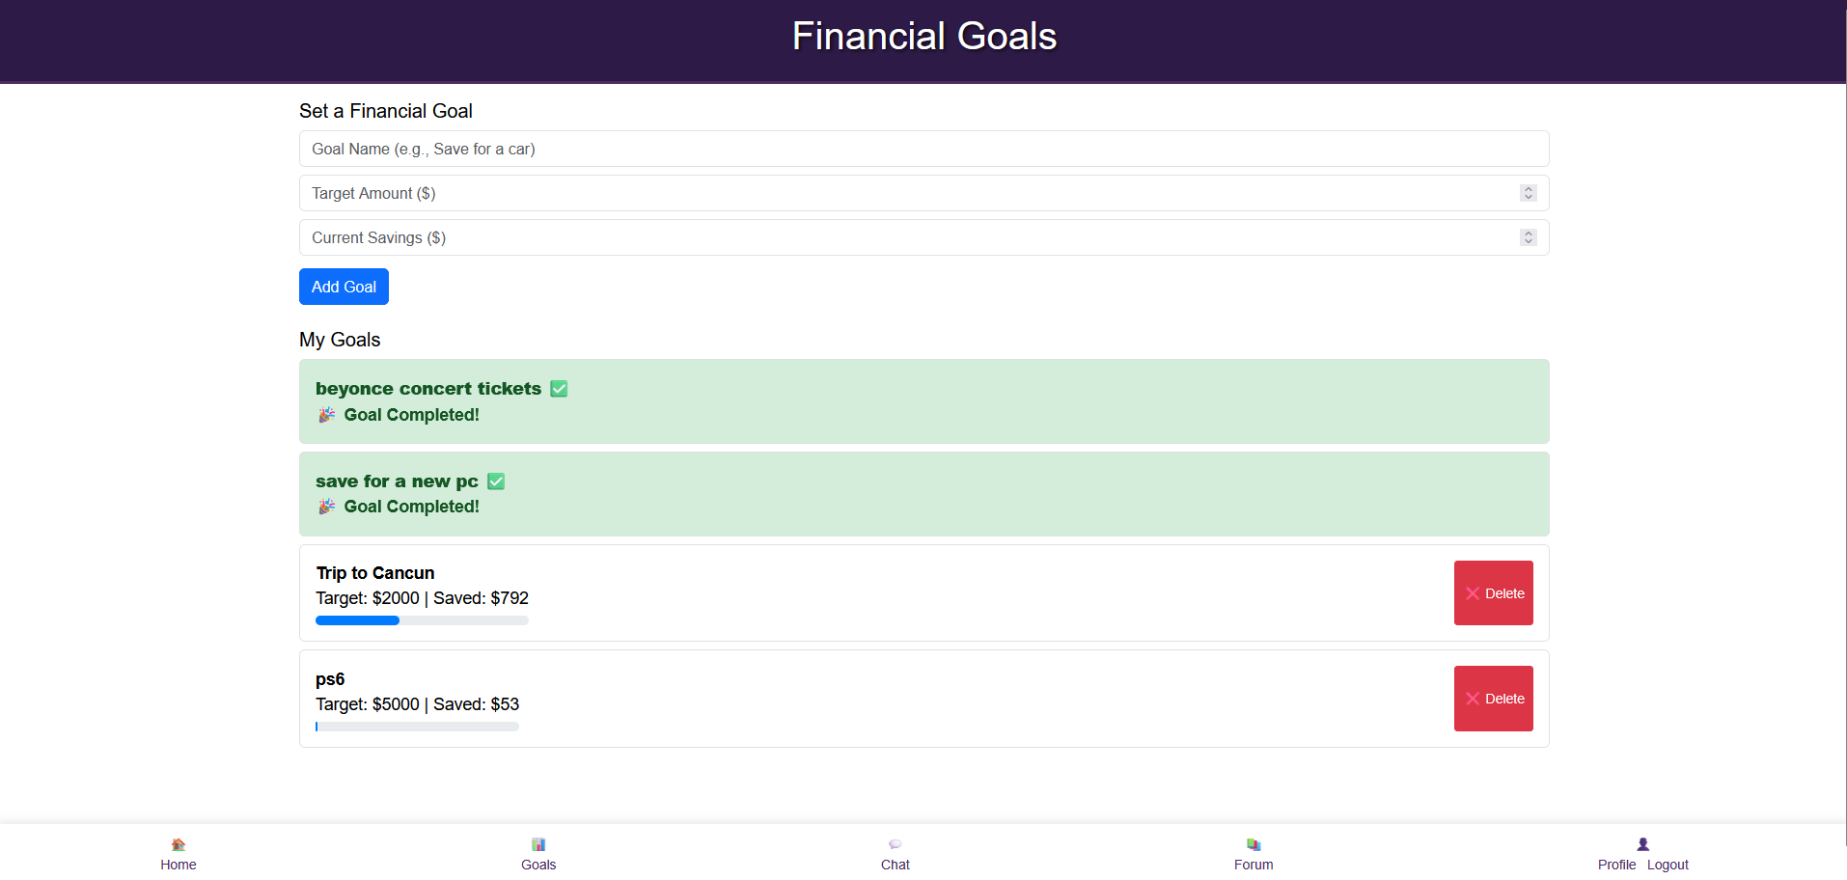Delete the ps6 goal
The width and height of the screenshot is (1847, 880).
click(x=1493, y=699)
